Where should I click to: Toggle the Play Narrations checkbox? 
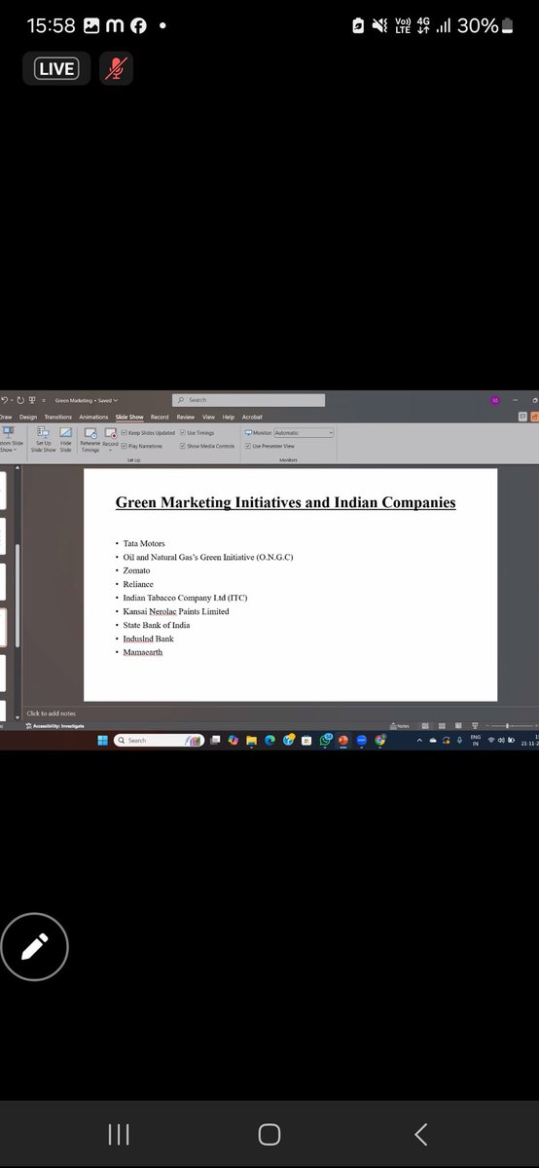click(x=125, y=446)
